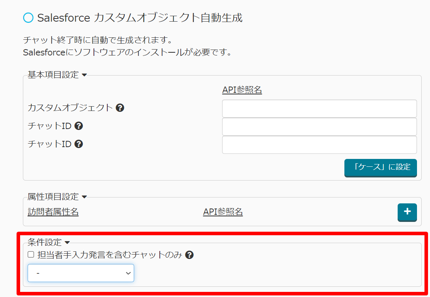Show help for 担当者手入力発言を含むチャットのみ
430x297 pixels.
point(189,255)
